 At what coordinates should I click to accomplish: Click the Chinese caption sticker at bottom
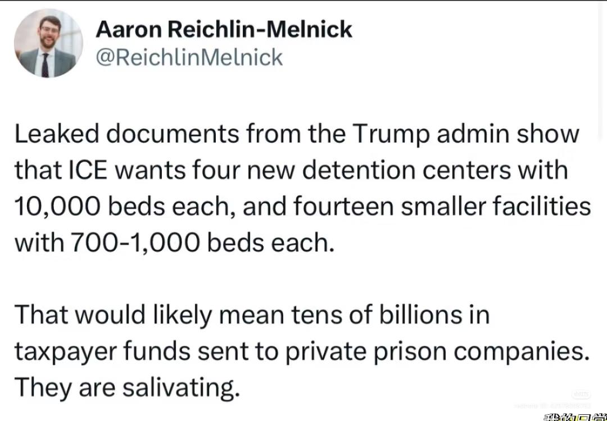pos(574,416)
